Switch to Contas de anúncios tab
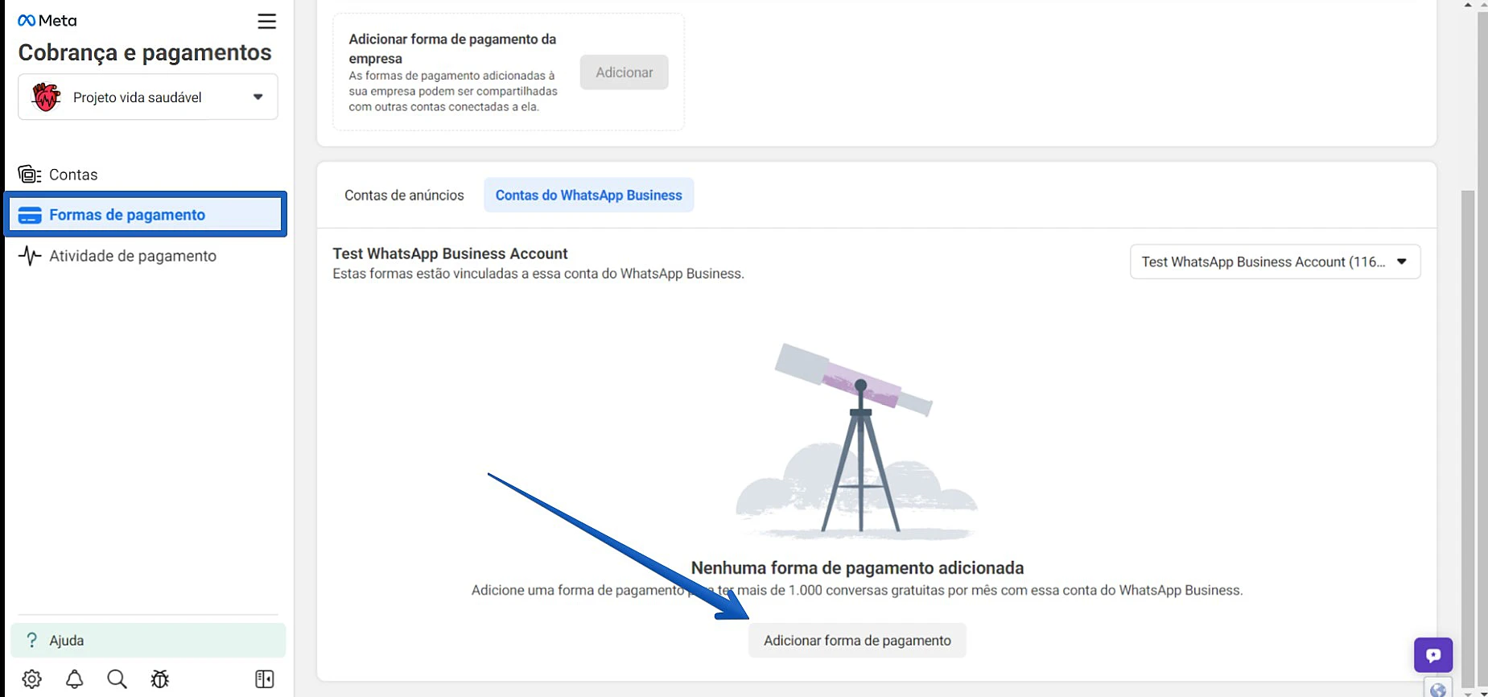This screenshot has width=1488, height=697. coord(404,195)
